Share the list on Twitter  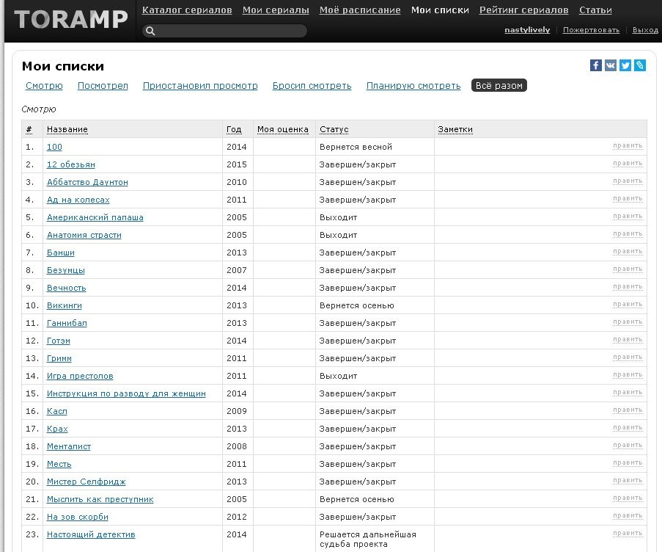click(625, 65)
